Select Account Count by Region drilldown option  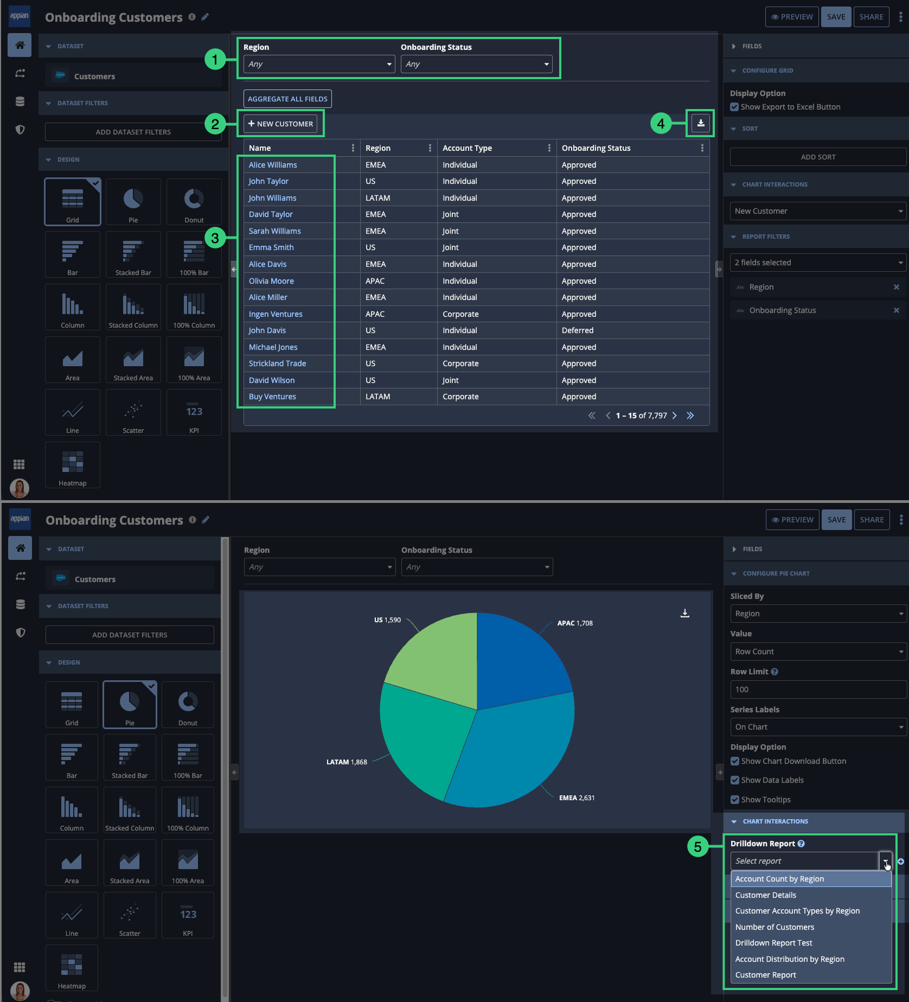pos(811,879)
